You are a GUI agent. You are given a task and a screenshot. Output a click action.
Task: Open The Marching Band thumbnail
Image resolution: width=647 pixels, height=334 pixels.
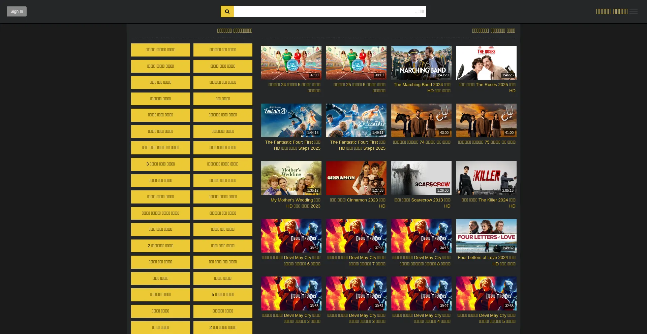(x=421, y=63)
